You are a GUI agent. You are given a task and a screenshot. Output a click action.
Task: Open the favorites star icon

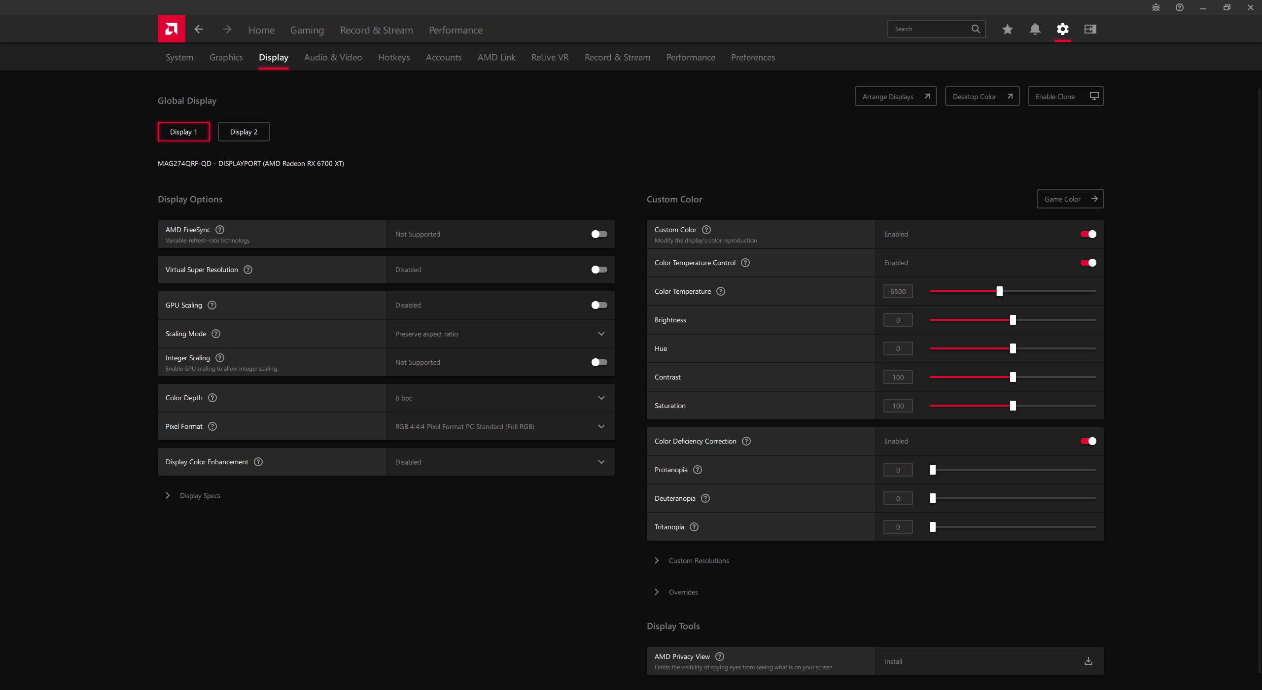tap(1007, 30)
